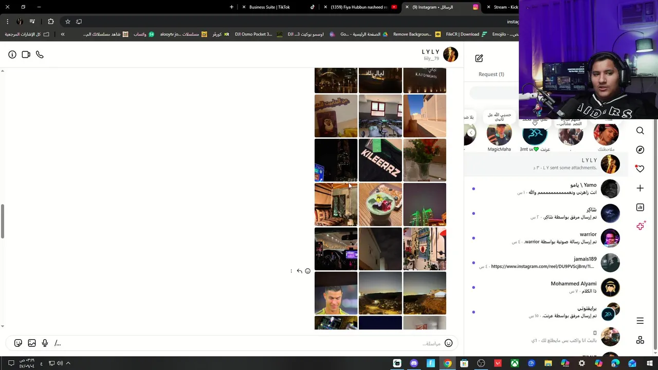Open a new browser tab
The width and height of the screenshot is (658, 370).
pos(231,7)
